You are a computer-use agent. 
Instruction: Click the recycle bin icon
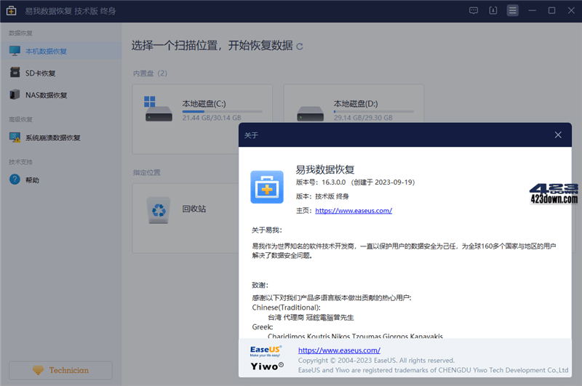[x=159, y=210]
